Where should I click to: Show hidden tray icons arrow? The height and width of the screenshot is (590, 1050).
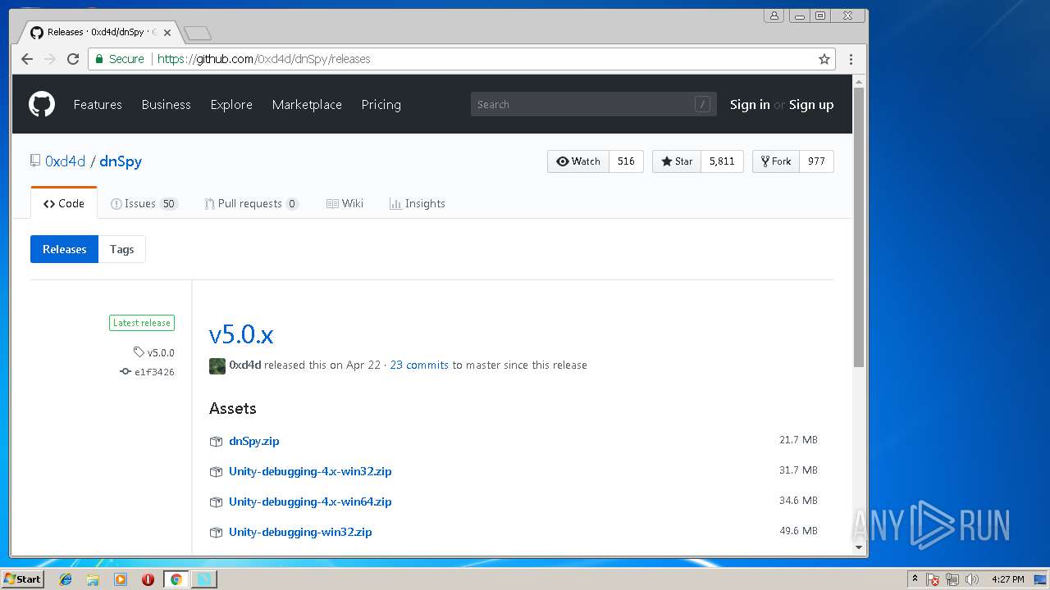(915, 579)
